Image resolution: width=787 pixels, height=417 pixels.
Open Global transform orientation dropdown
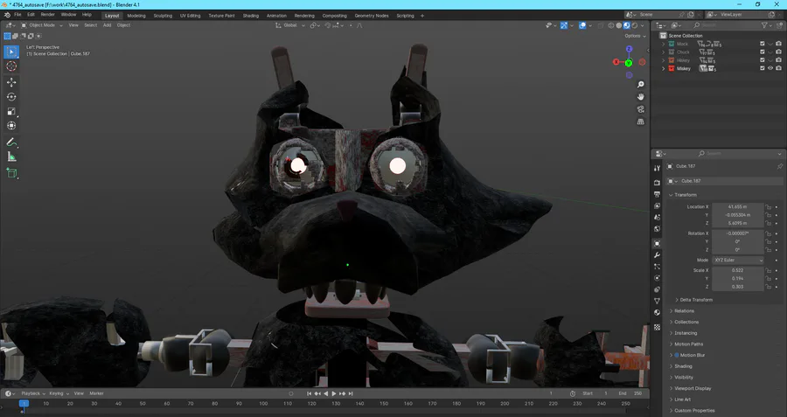[x=290, y=25]
